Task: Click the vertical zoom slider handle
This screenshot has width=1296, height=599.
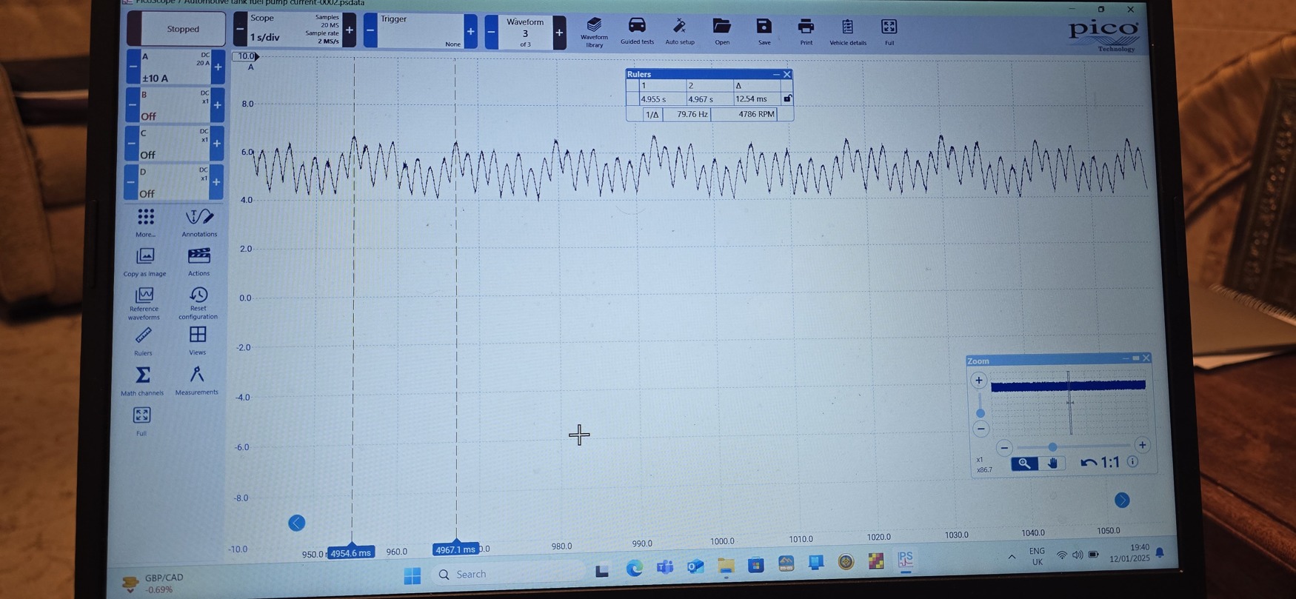Action: [981, 413]
